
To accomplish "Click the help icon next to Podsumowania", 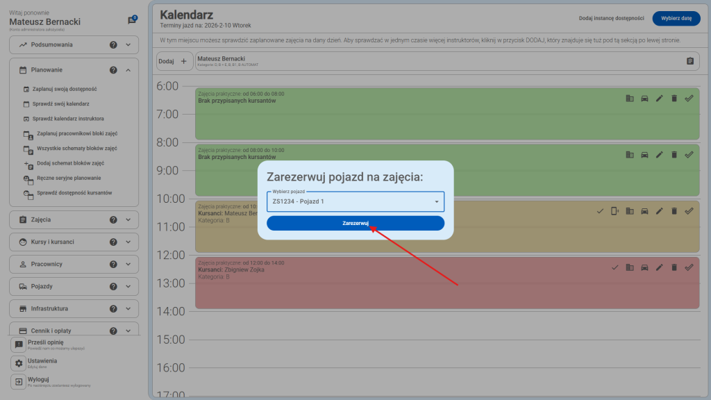I will [x=113, y=44].
